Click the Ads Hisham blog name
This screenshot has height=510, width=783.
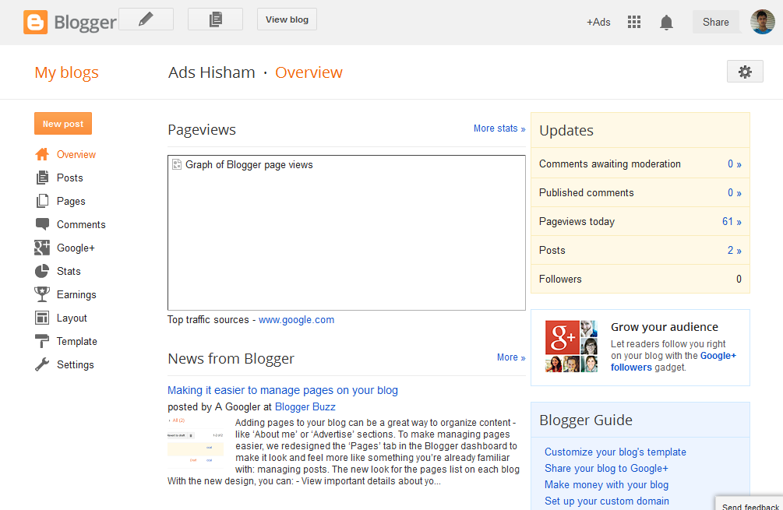point(212,72)
